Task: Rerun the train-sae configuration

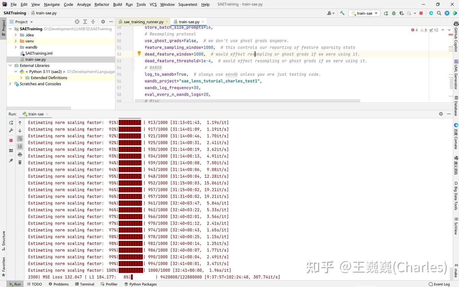Action: tap(11, 122)
